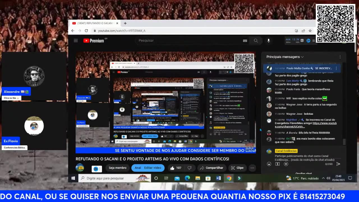Send a Super Chat dollar icon
The height and width of the screenshot is (202, 359).
(277, 164)
